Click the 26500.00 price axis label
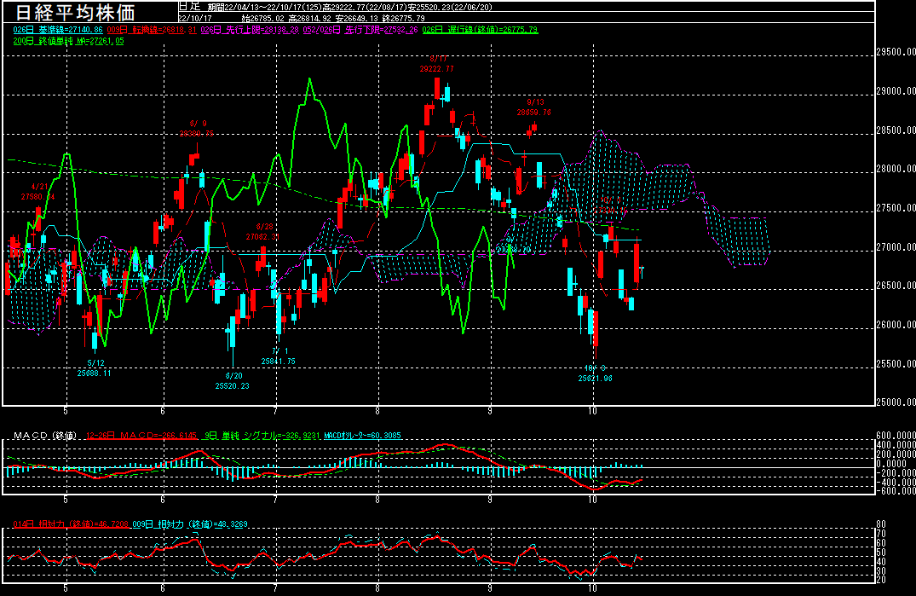Viewport: 916px width, 596px height. click(x=896, y=286)
